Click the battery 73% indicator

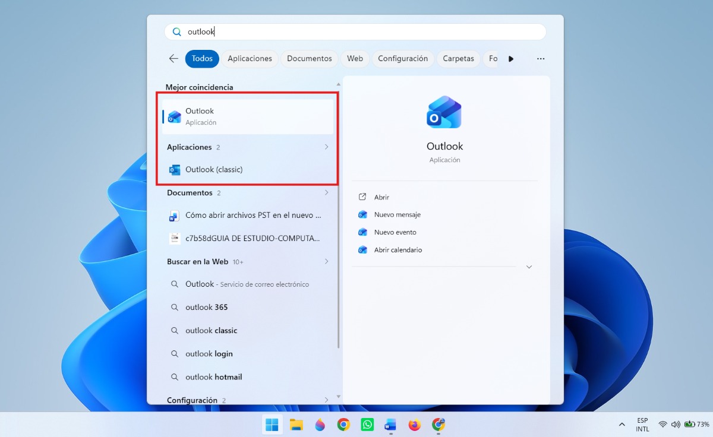pyautogui.click(x=696, y=425)
